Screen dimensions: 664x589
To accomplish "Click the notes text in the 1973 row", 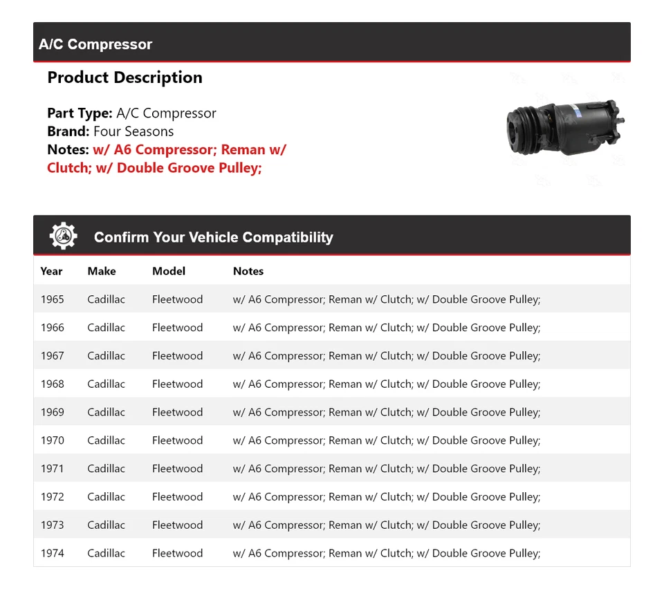I will (x=386, y=525).
